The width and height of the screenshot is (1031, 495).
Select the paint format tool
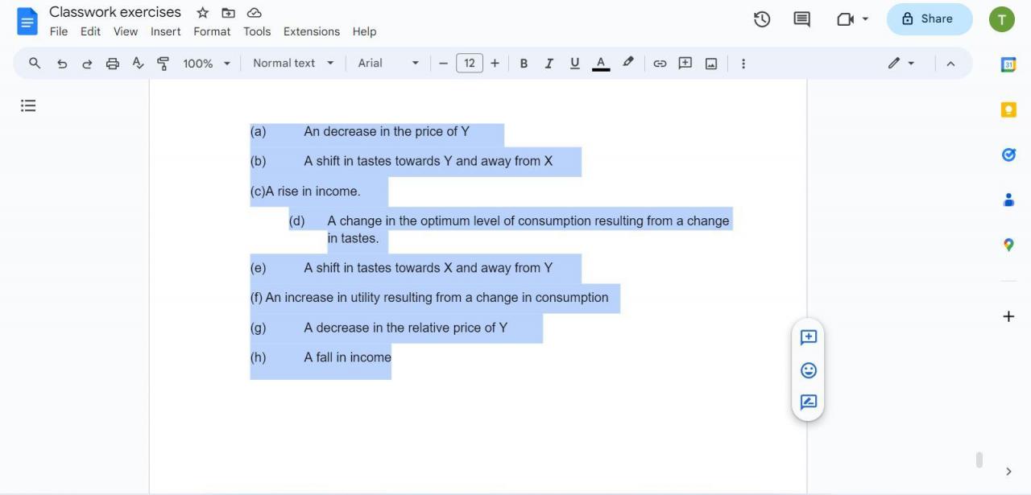(163, 63)
